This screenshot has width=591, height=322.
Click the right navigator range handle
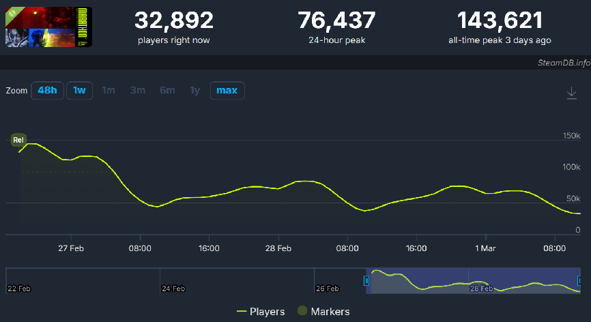pos(579,280)
